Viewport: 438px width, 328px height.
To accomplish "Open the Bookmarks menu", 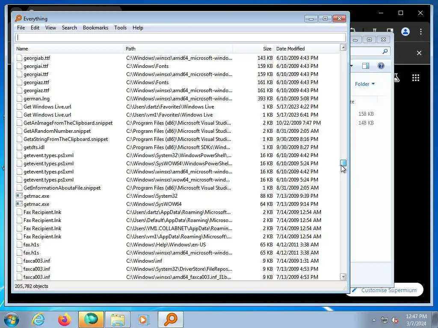I will point(95,28).
